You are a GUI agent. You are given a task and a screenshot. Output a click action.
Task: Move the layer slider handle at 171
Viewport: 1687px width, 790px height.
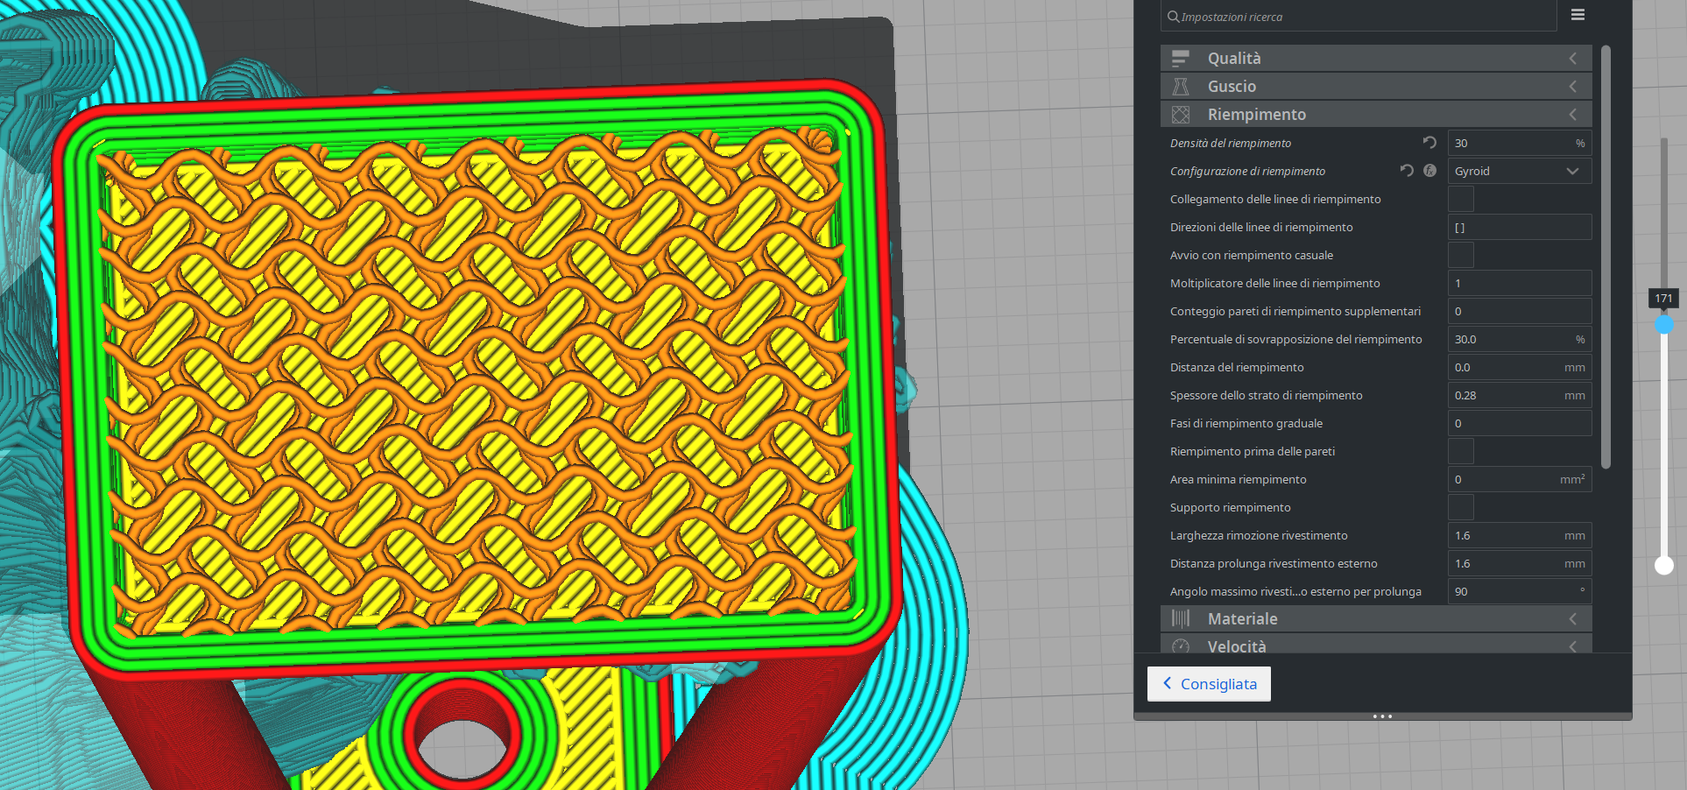pyautogui.click(x=1664, y=324)
